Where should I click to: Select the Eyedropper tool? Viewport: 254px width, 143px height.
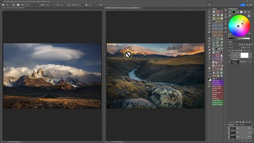[209, 29]
